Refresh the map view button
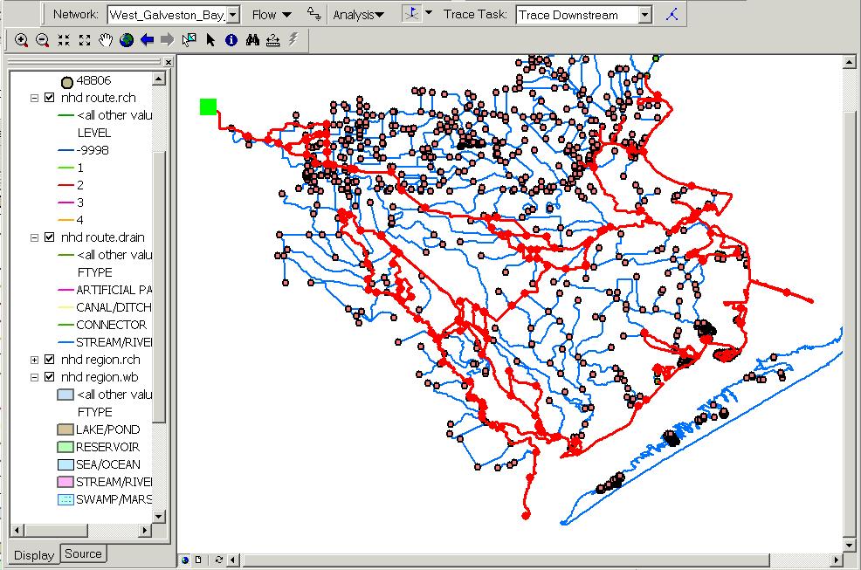Screen dimensions: 861x570 click(217, 560)
